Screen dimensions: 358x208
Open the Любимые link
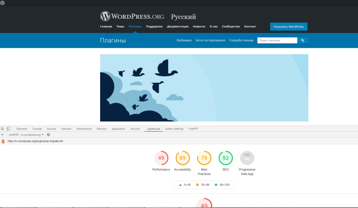[184, 40]
